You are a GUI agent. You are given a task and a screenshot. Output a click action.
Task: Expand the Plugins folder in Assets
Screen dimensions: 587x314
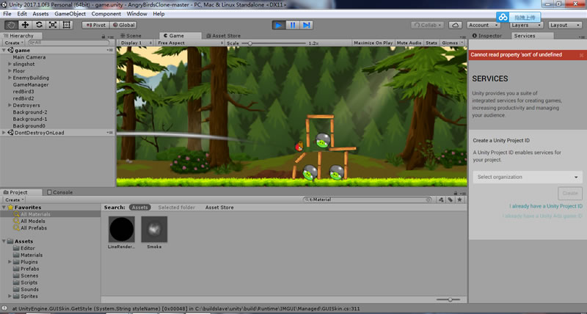(x=10, y=262)
